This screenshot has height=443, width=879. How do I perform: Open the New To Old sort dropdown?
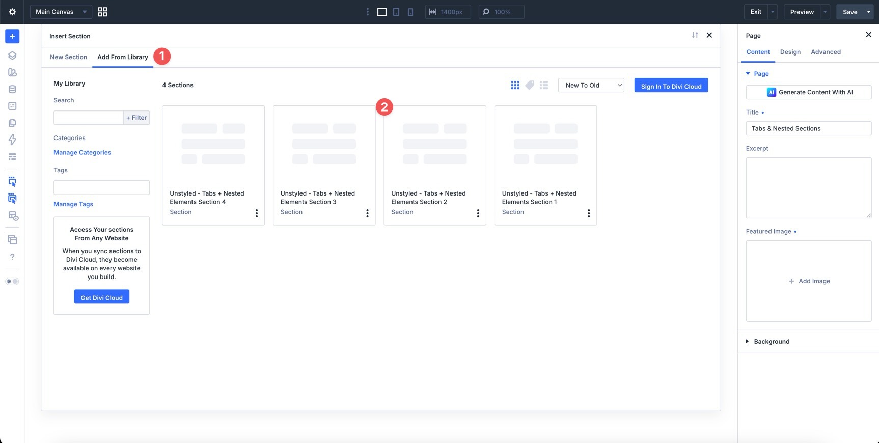pos(591,85)
